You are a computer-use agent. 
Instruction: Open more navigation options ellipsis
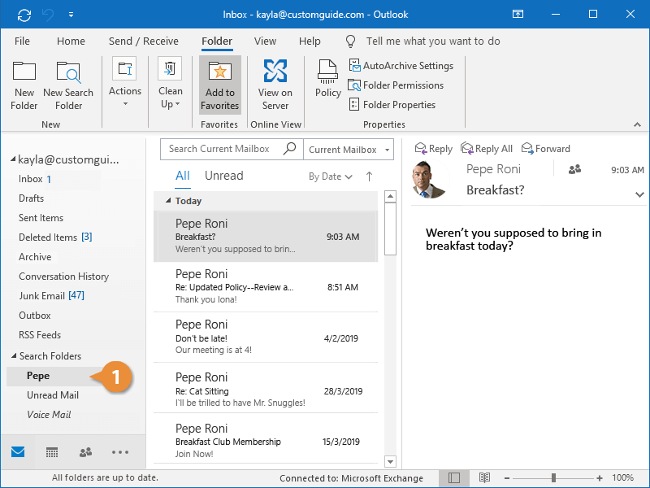tap(120, 452)
